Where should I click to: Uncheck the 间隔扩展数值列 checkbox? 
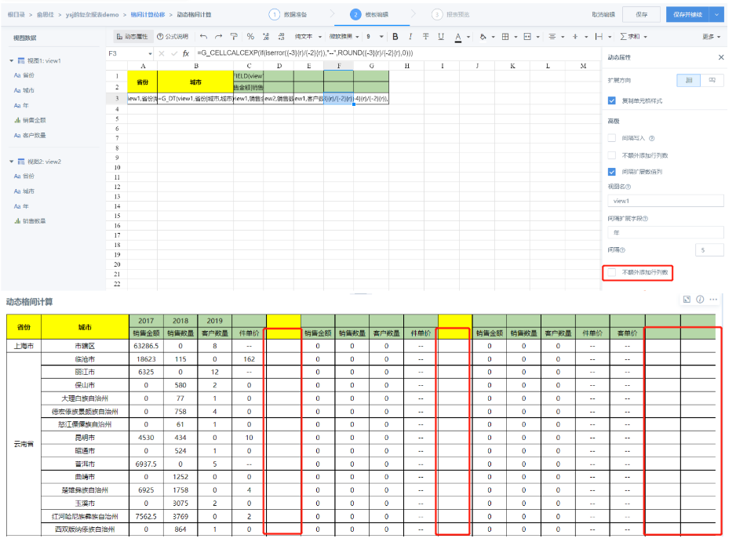click(x=611, y=172)
